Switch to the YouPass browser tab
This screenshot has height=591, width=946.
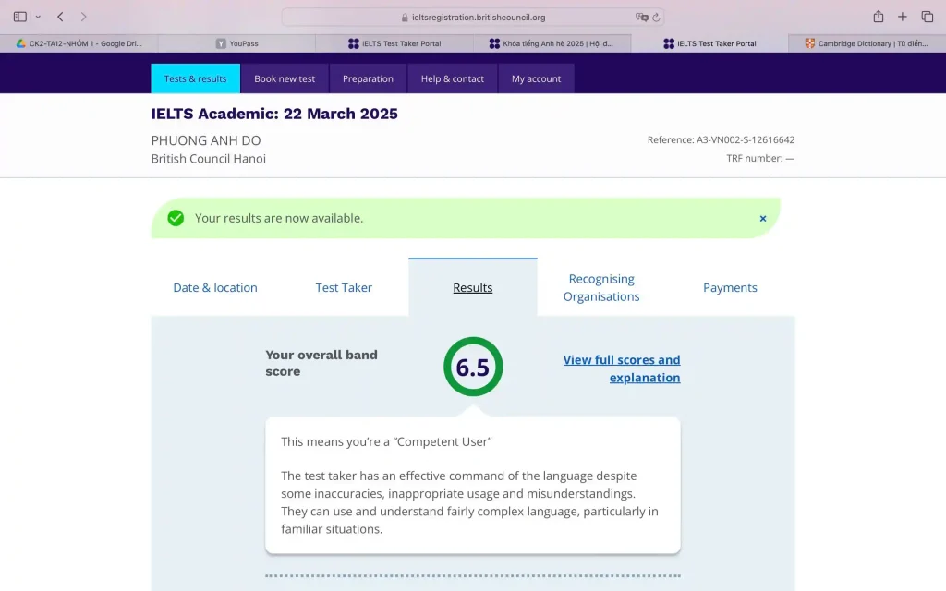point(236,43)
